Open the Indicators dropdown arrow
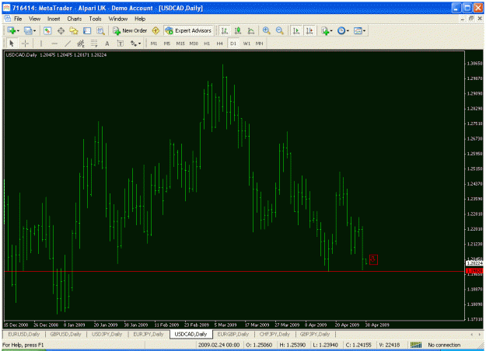 coord(331,30)
